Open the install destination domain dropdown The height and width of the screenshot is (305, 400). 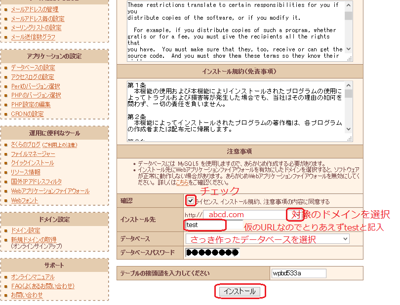click(x=247, y=215)
